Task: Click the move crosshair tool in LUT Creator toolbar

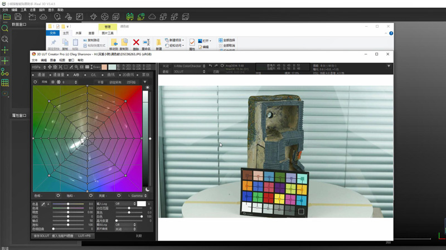Action: [x=50, y=67]
